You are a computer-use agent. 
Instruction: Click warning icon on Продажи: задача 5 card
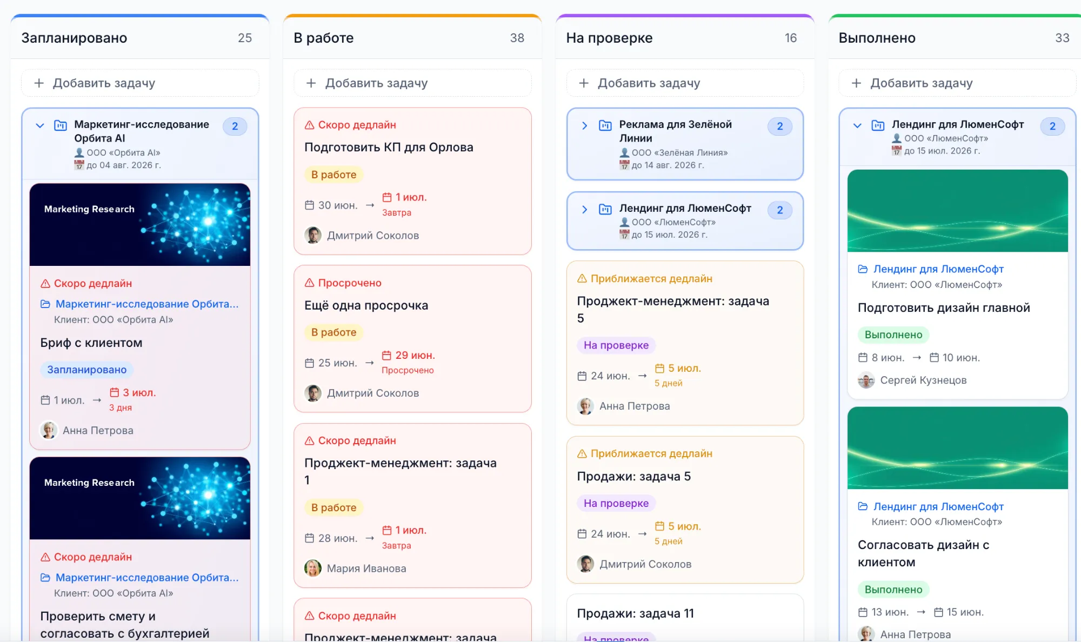click(582, 453)
